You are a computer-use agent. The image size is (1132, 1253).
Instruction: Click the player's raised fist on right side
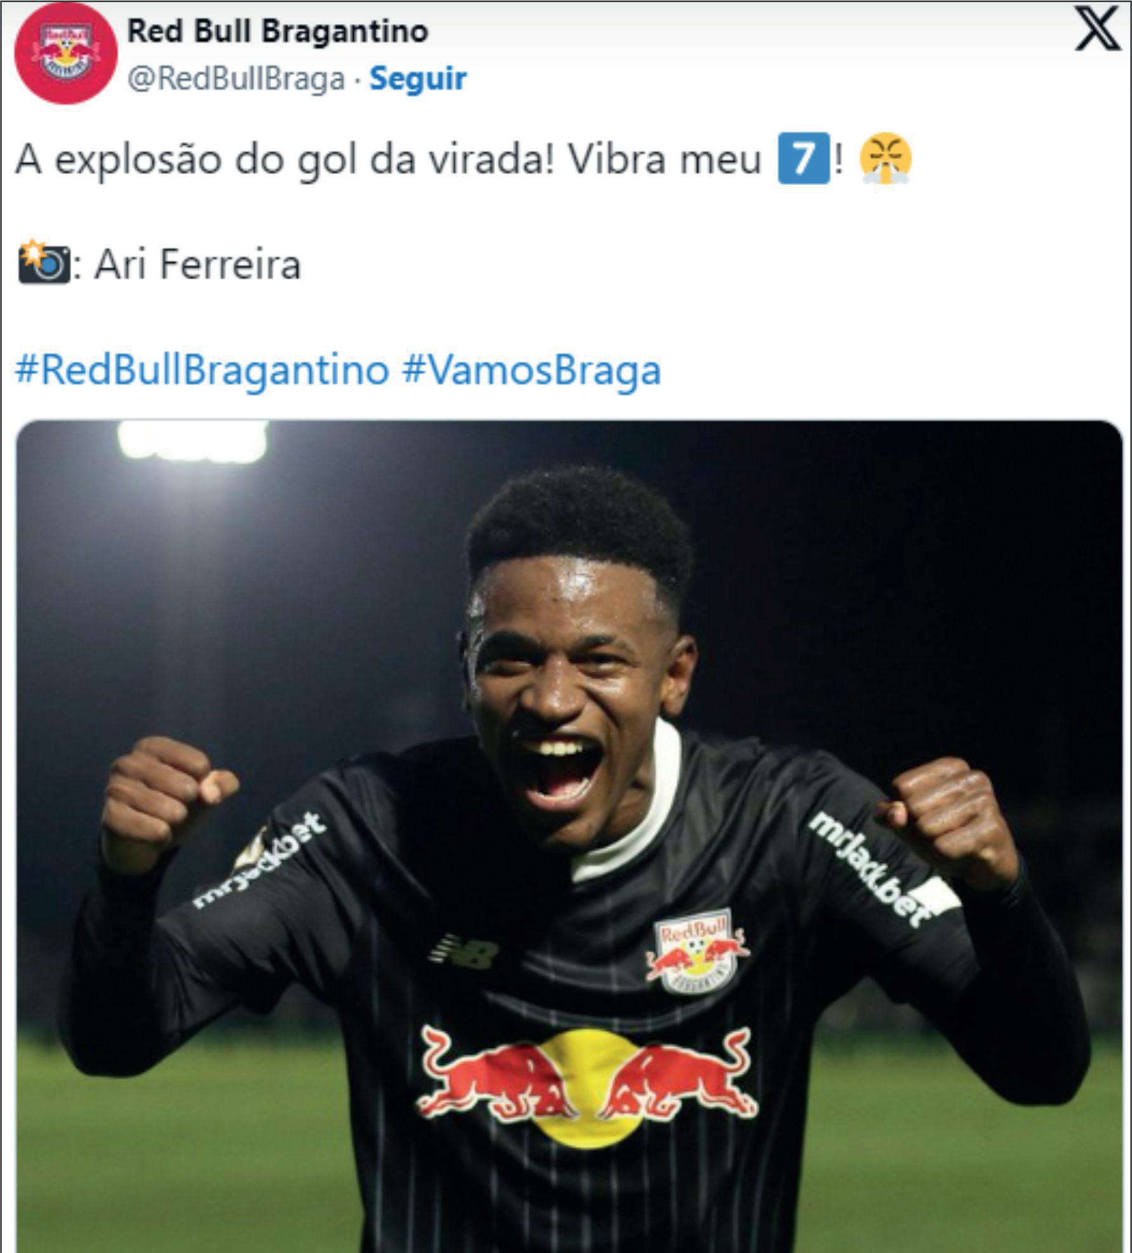[953, 819]
